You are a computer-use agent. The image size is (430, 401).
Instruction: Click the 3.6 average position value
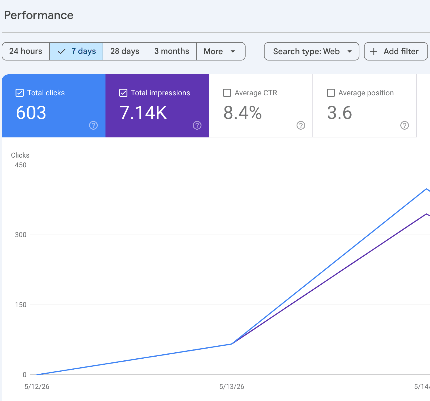click(340, 113)
